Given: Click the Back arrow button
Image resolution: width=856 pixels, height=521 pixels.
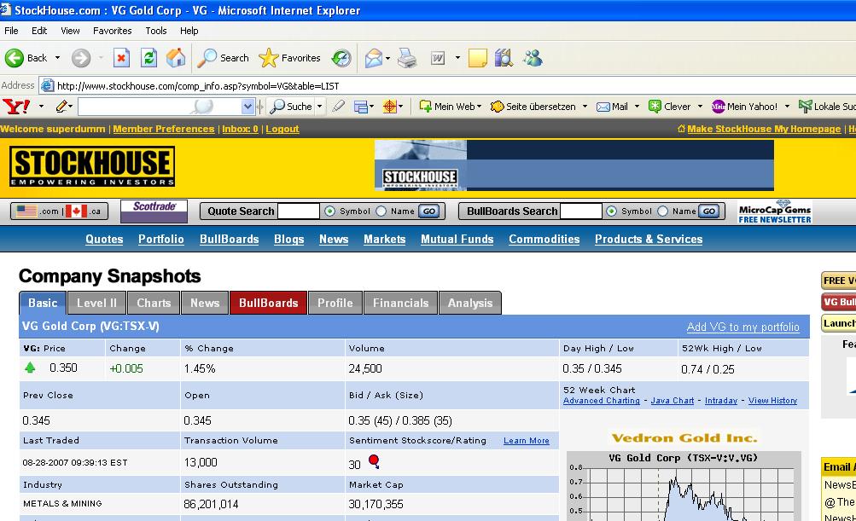Looking at the screenshot, I should pyautogui.click(x=26, y=58).
